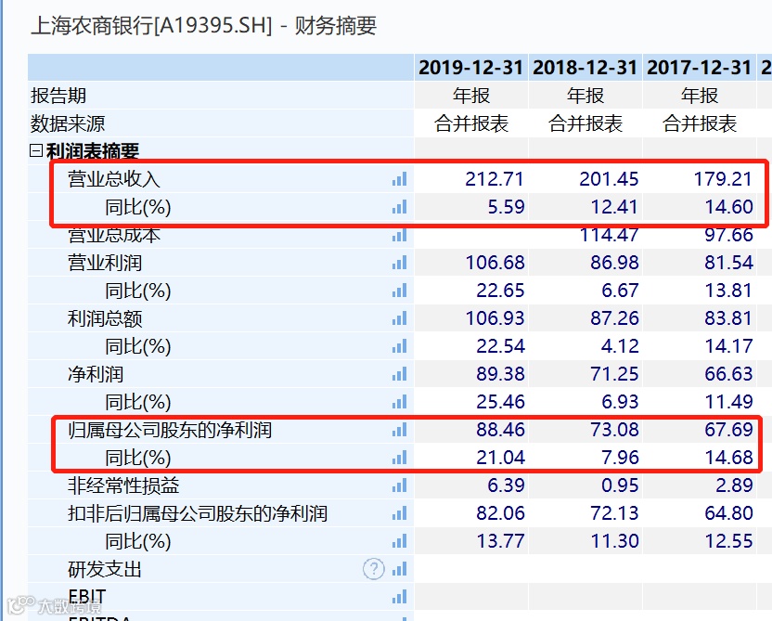Open chart icon for 归属母公司股东的净利润 row
This screenshot has height=621, width=772.
coord(400,430)
